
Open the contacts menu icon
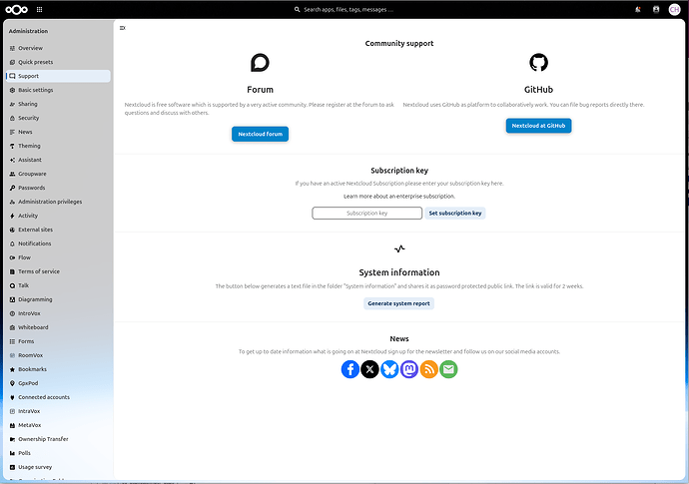click(x=656, y=9)
